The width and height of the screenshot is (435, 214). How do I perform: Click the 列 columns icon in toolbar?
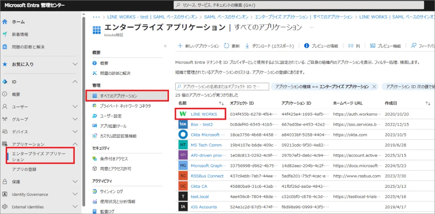tap(351, 46)
